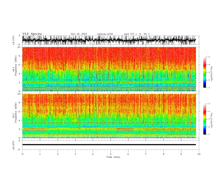Click the time axis tick label 1
224x173 pixels.
click(x=40, y=154)
